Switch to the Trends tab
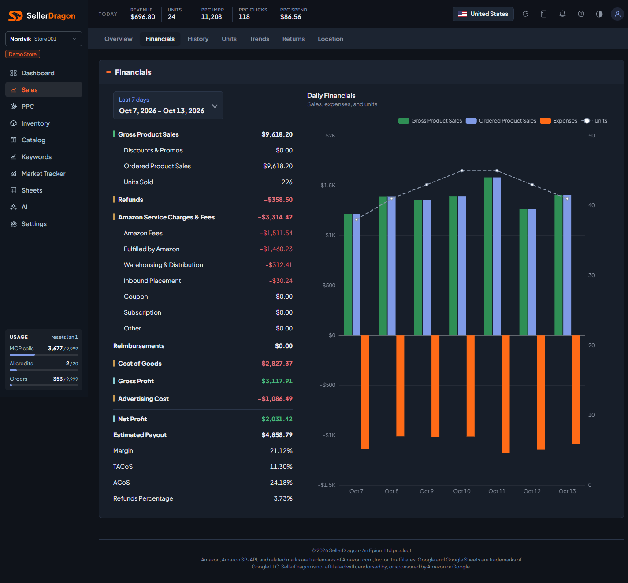 tap(260, 39)
